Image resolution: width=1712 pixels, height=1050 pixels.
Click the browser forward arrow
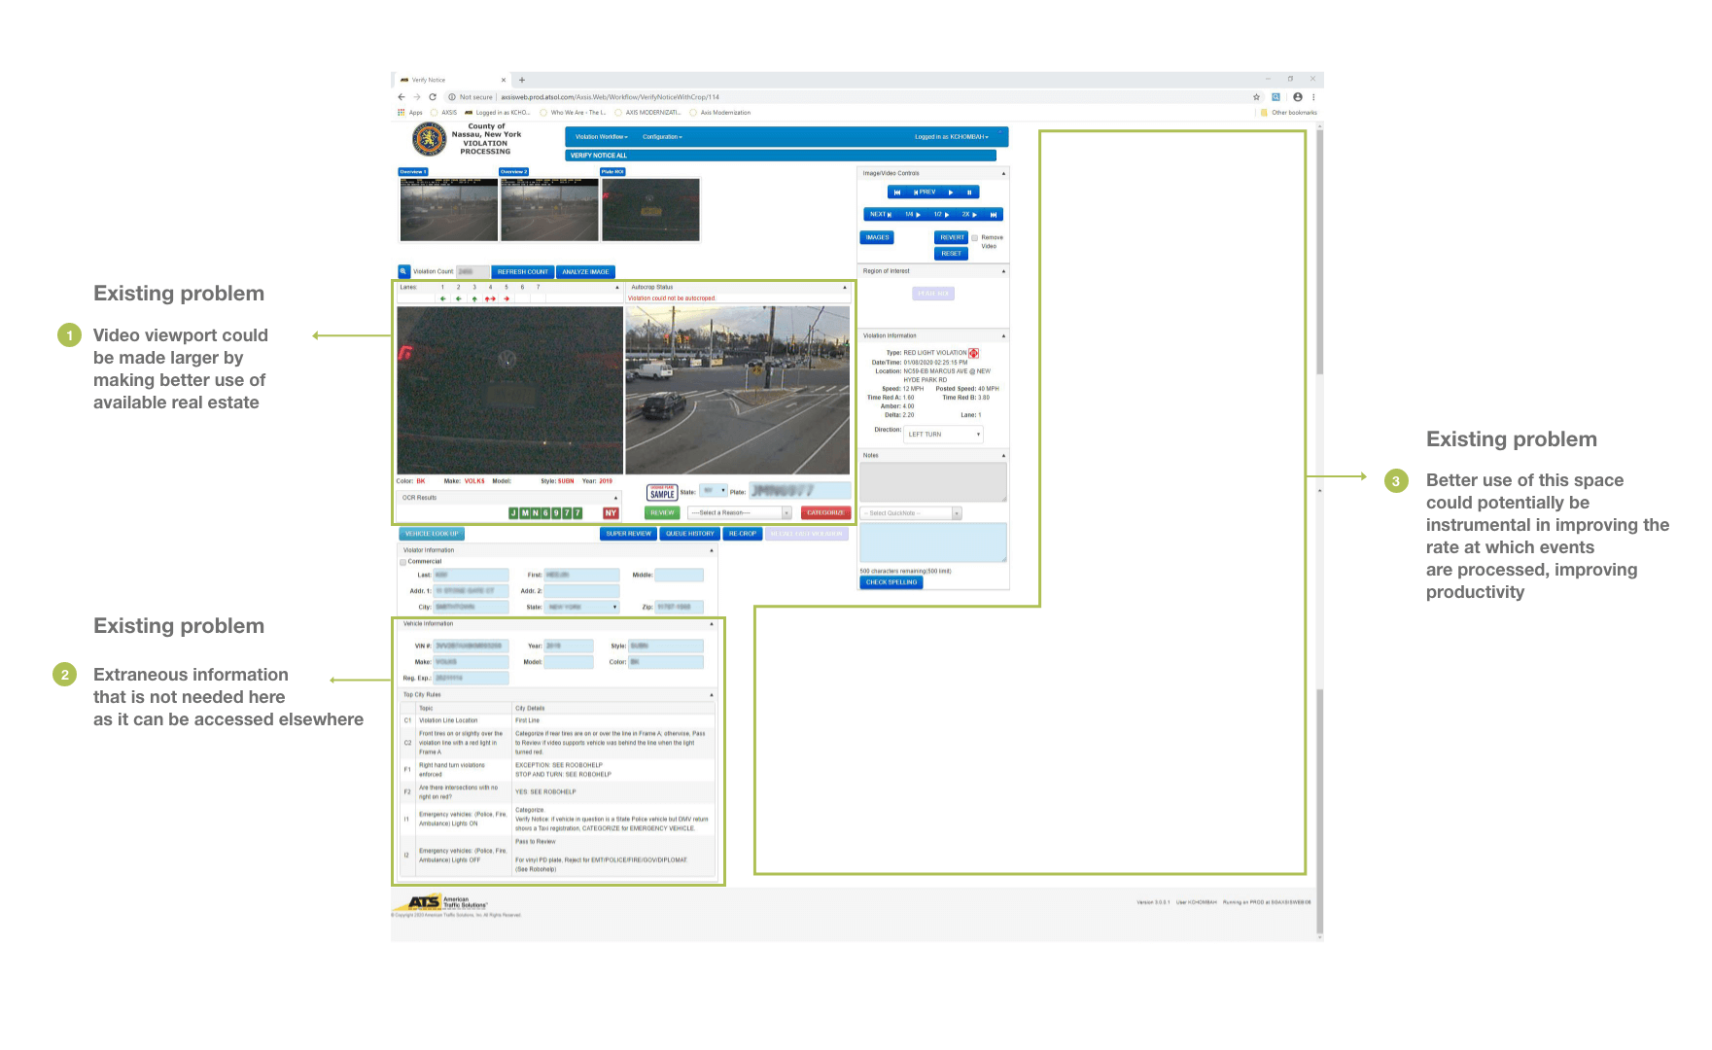417,97
